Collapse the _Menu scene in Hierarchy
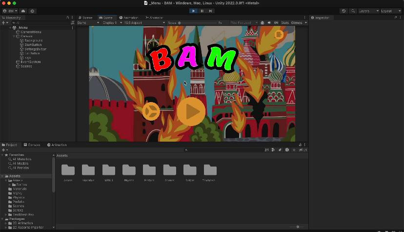Screen dimensions: 404x232 [10, 27]
